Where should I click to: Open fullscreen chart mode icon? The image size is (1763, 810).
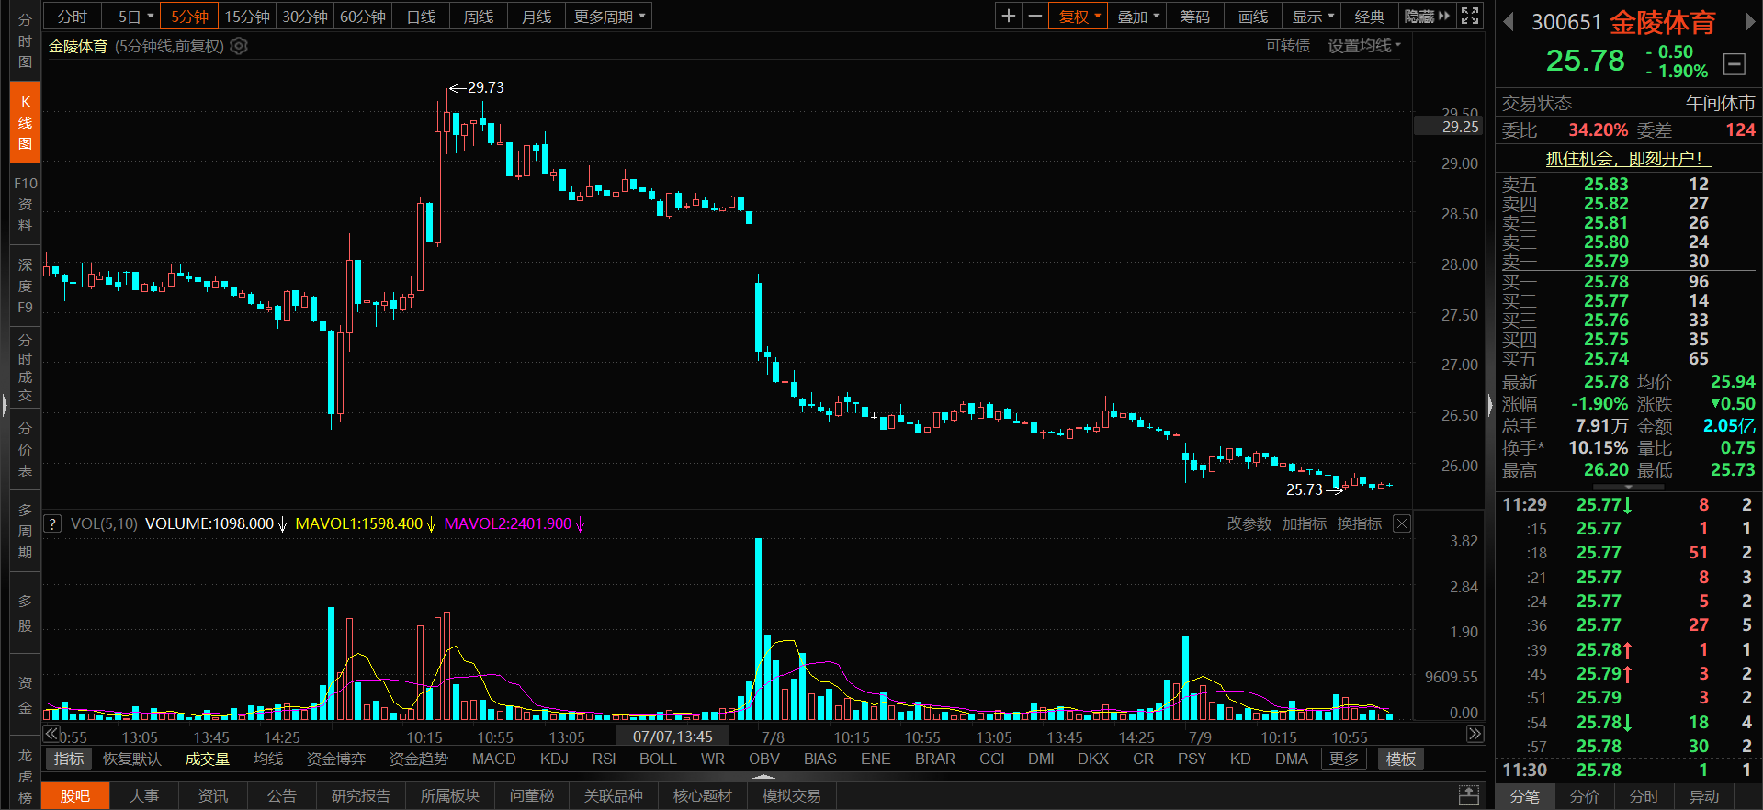tap(1470, 17)
